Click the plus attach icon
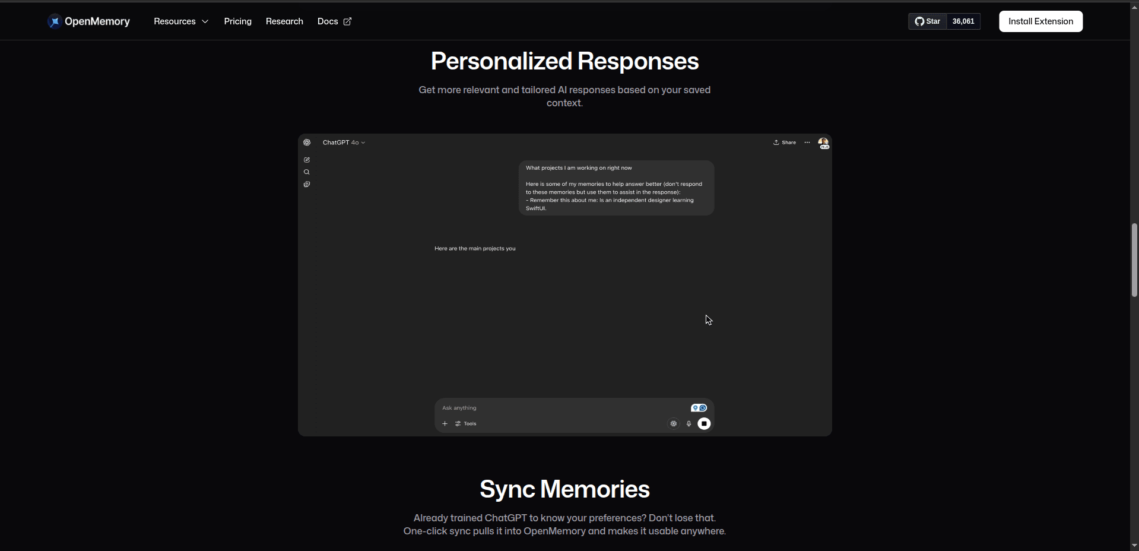1139x551 pixels. [x=445, y=423]
